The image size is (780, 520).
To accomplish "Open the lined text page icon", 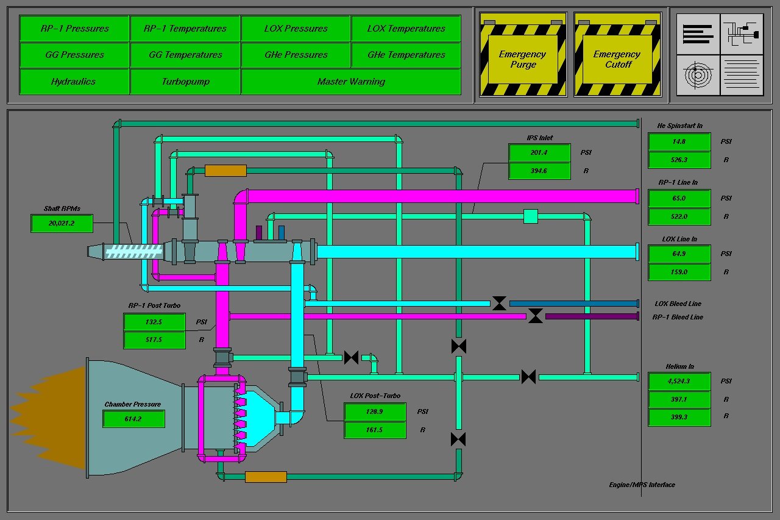I will click(742, 75).
